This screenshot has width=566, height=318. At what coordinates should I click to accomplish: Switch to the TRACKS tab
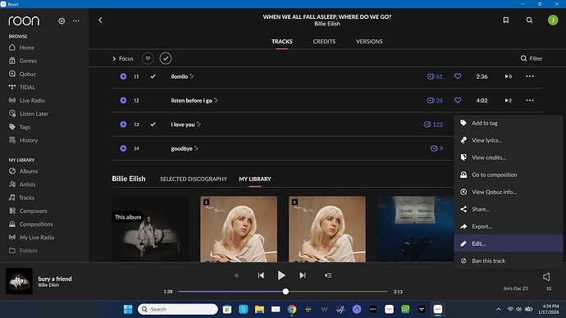[x=282, y=42]
